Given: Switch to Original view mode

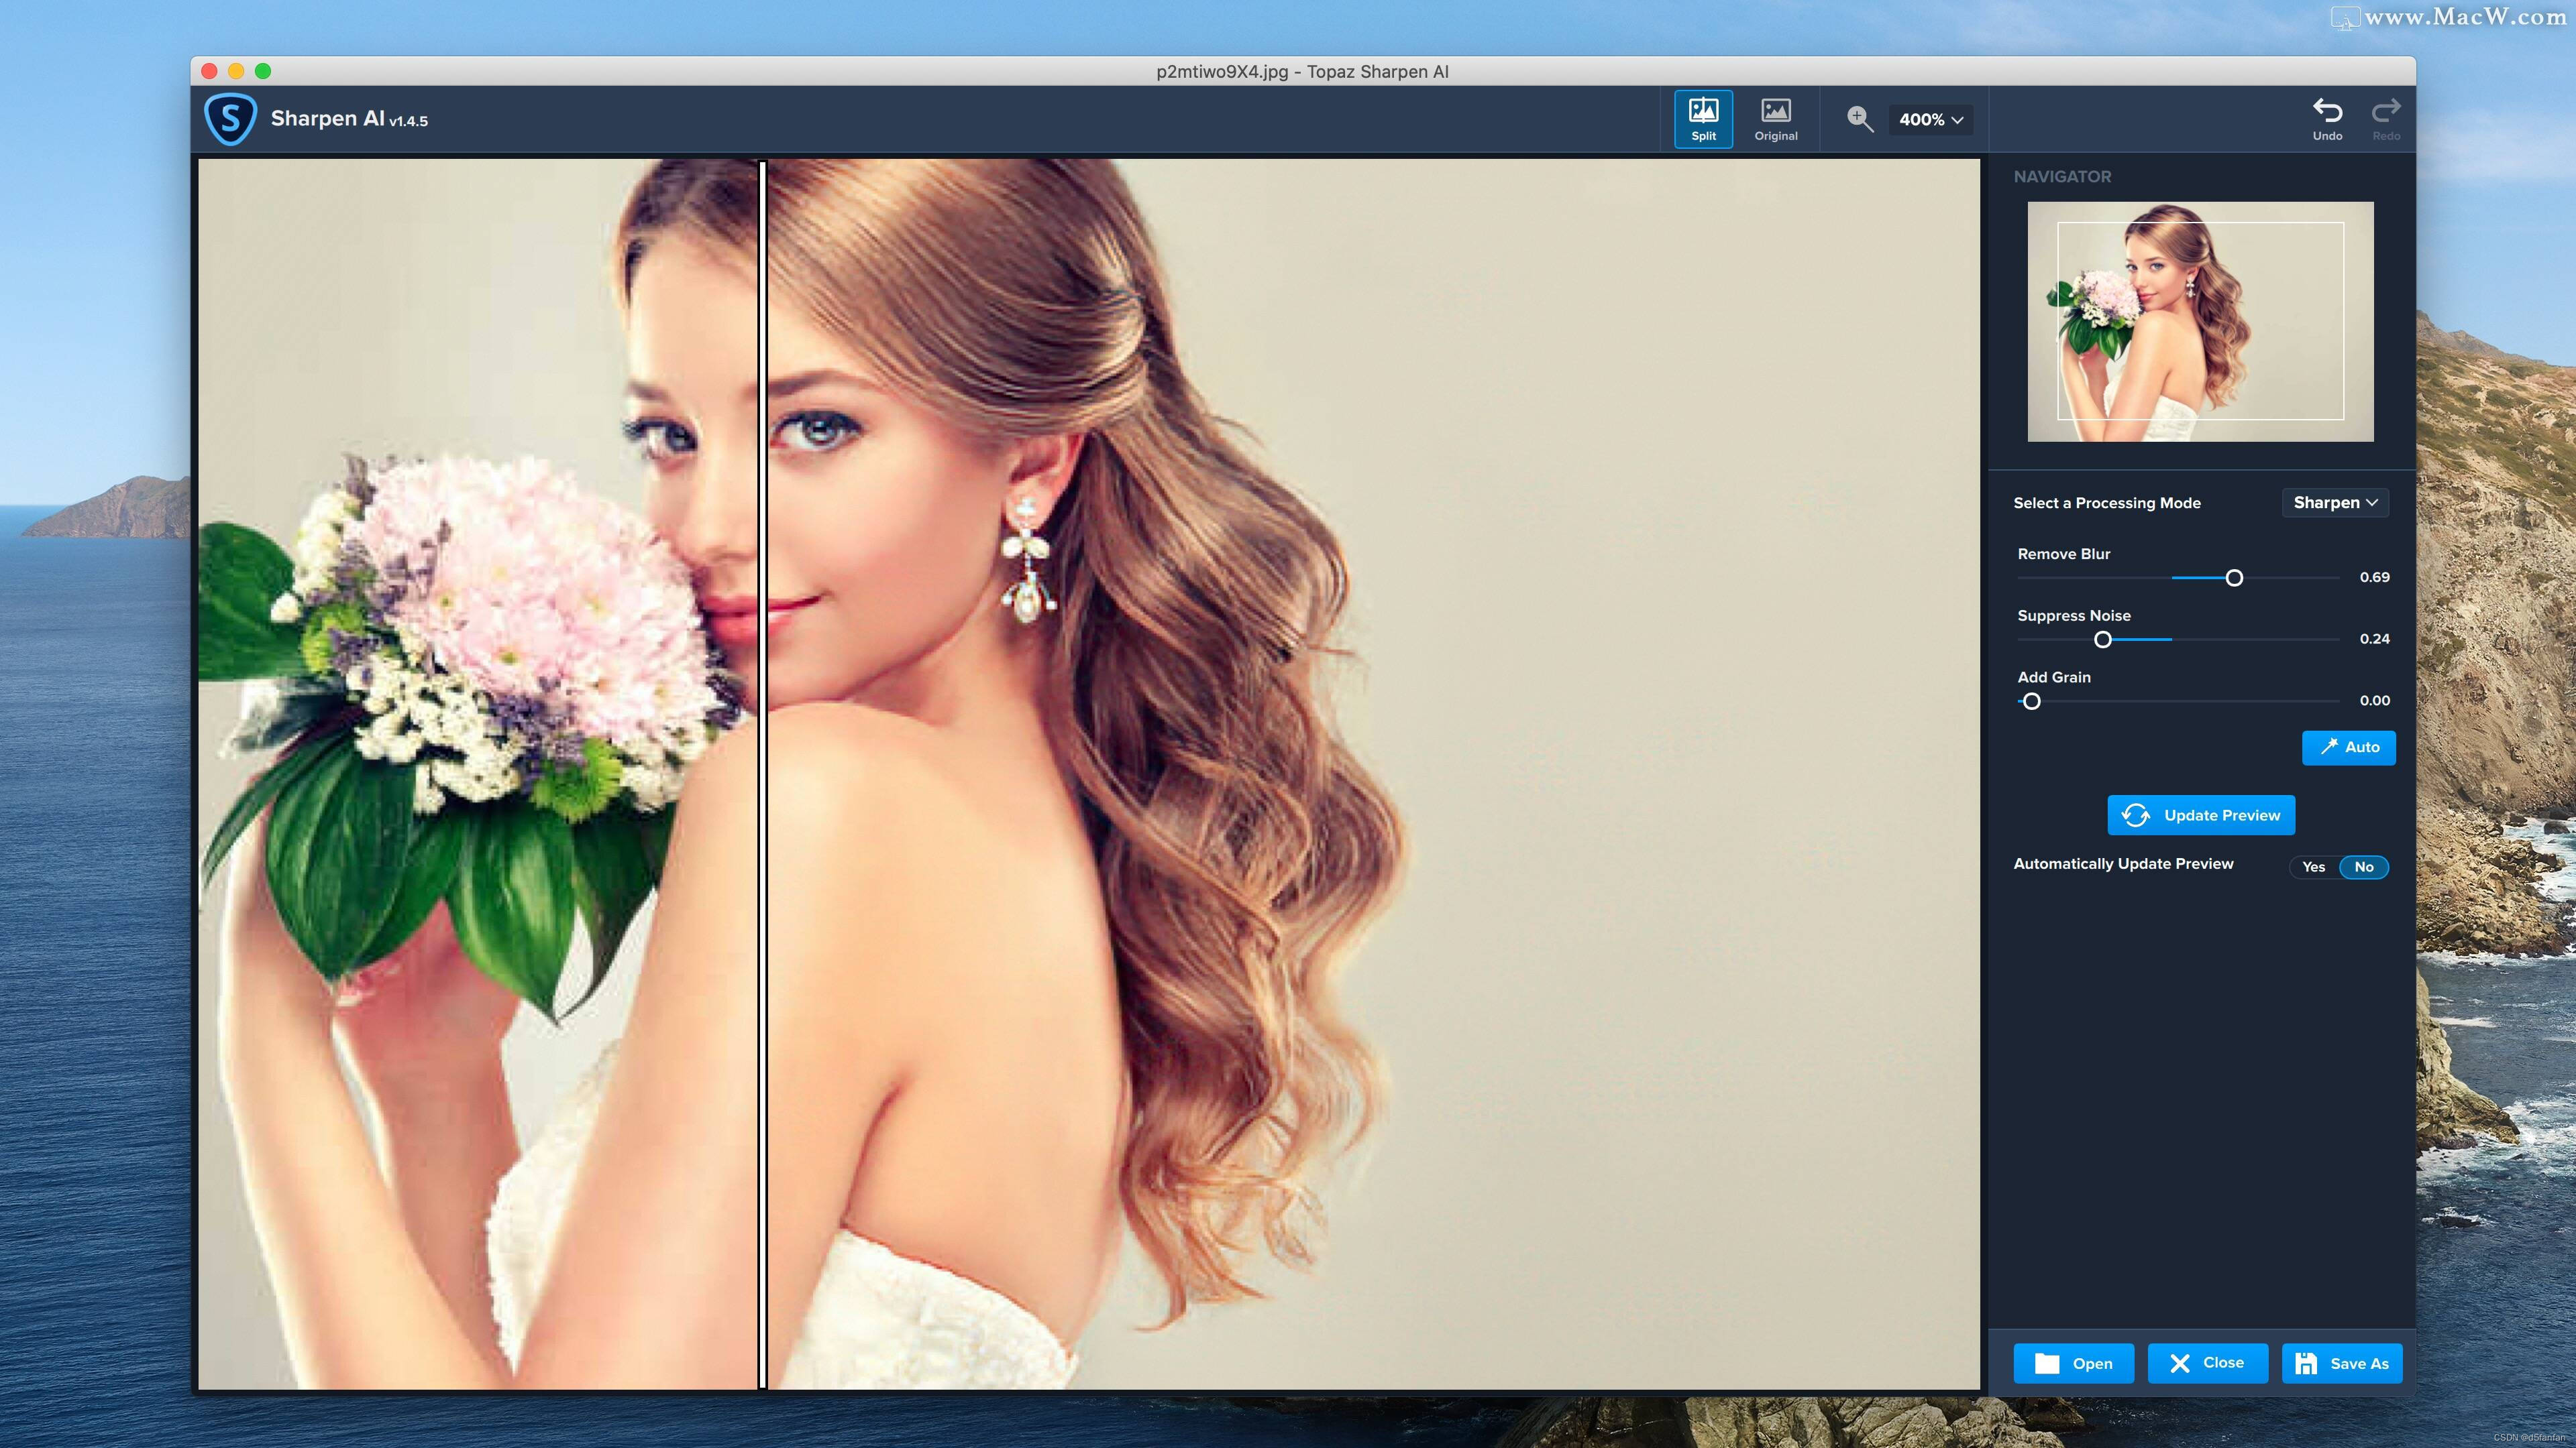Looking at the screenshot, I should [x=1775, y=119].
